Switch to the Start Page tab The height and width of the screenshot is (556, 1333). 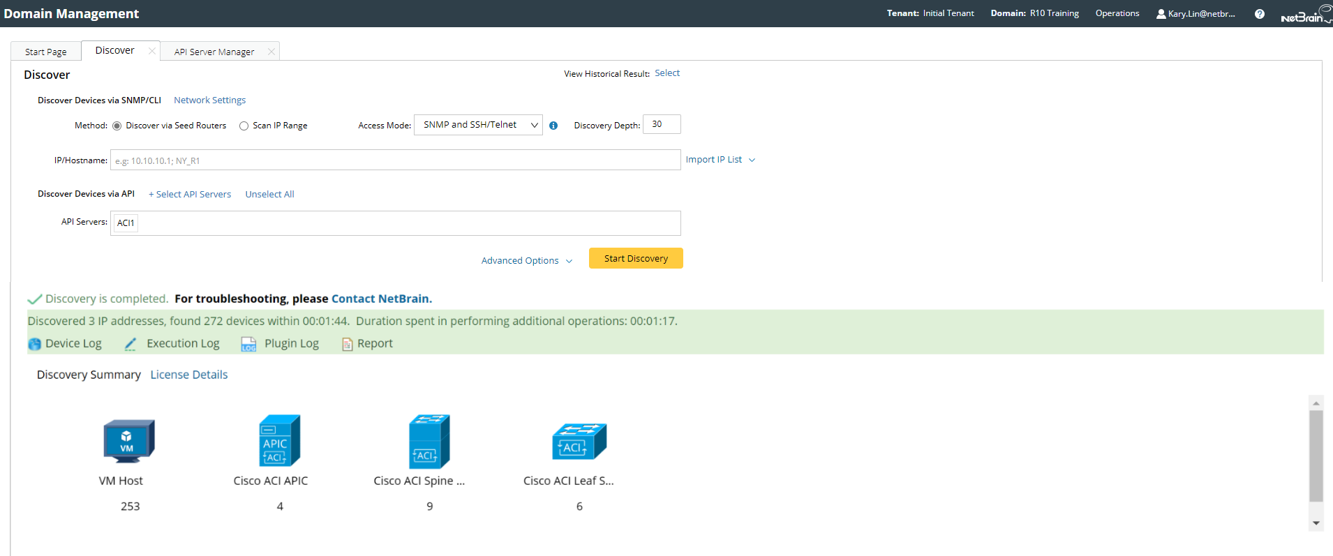pos(46,52)
